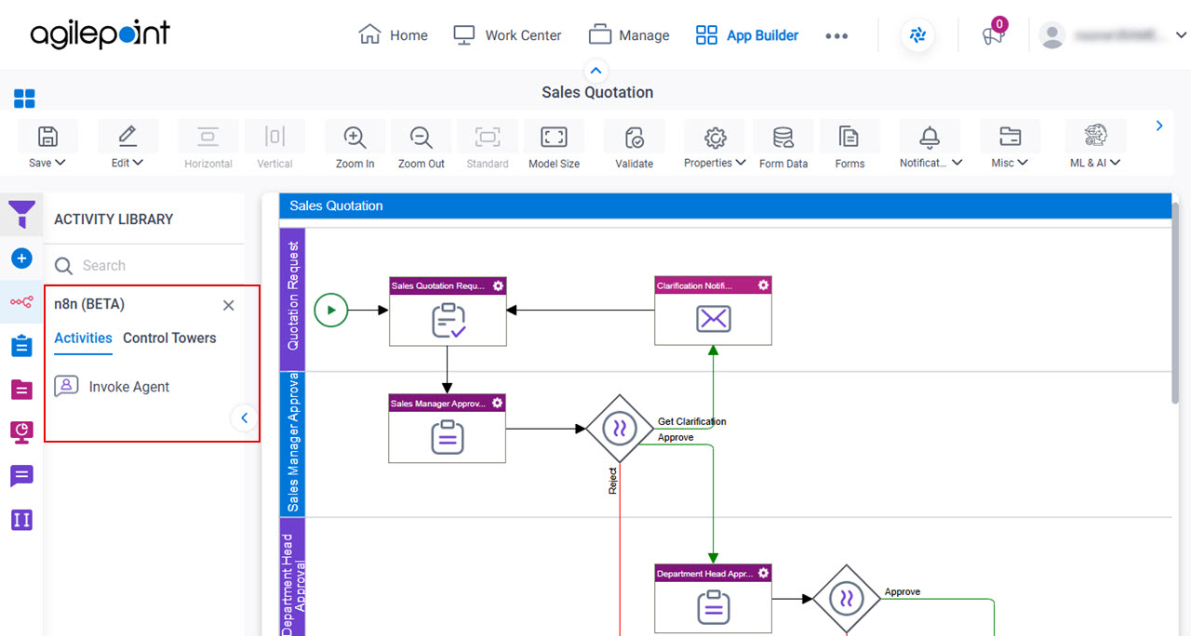The image size is (1191, 636).
Task: Open Clarification Notification gear settings
Action: 763,285
